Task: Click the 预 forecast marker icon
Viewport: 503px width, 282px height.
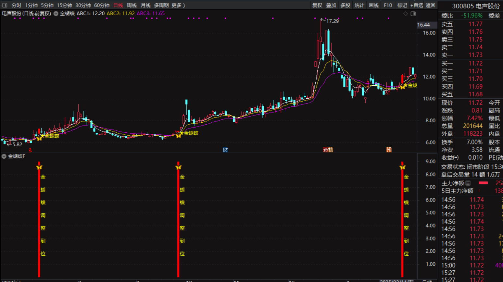Action: [389, 150]
